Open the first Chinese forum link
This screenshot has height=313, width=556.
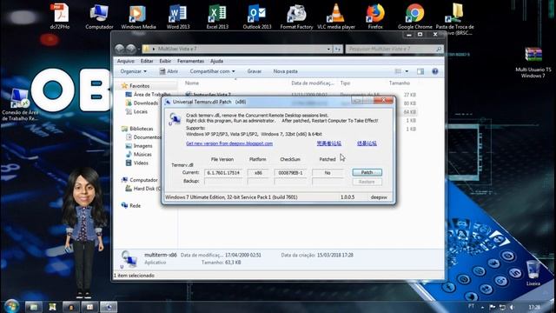point(329,143)
